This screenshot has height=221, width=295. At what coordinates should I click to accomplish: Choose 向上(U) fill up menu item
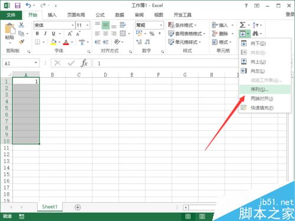pos(265,62)
